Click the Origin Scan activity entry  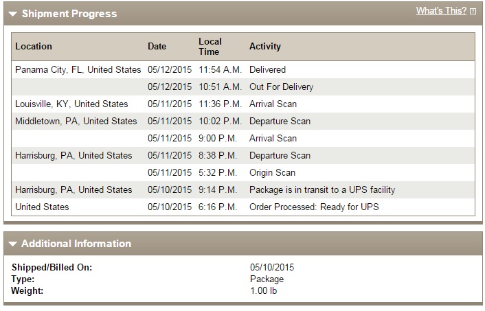coord(273,172)
